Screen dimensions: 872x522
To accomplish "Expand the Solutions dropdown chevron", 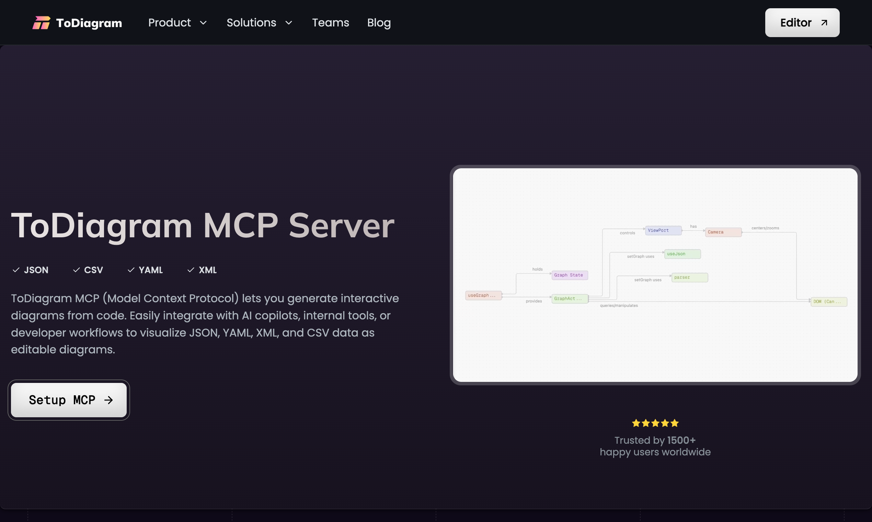I will tap(289, 23).
